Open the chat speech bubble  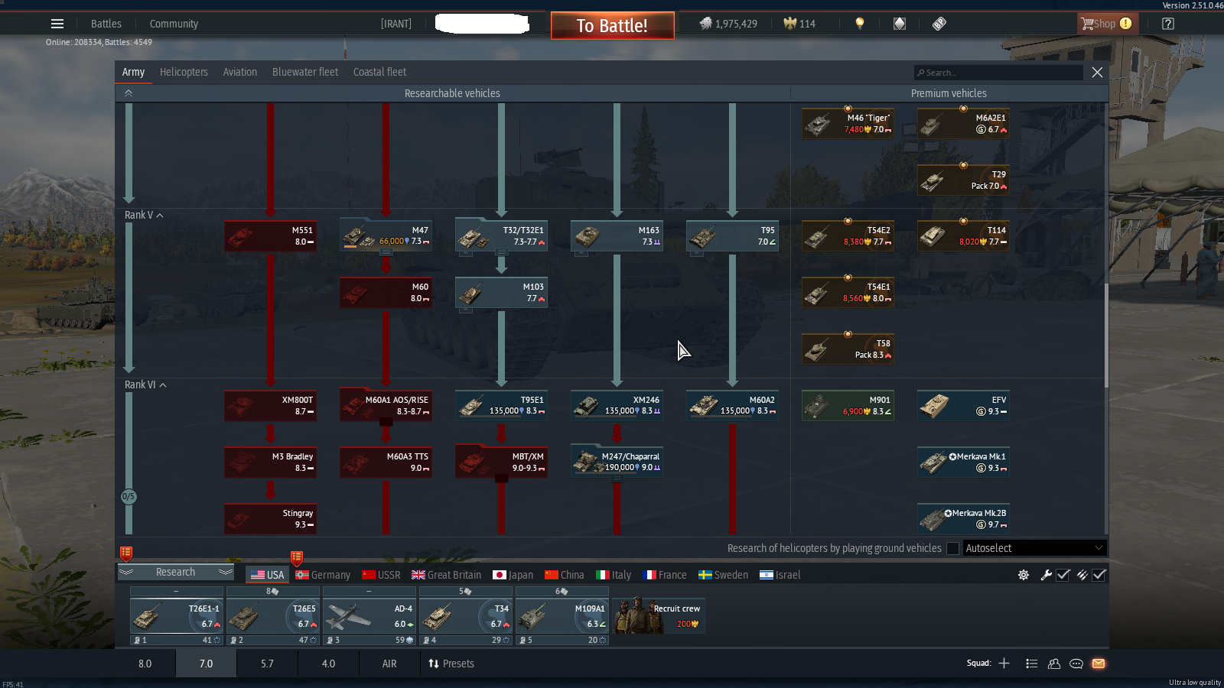1076,664
